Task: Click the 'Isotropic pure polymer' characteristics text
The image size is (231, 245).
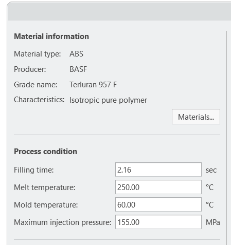Action: pos(108,100)
